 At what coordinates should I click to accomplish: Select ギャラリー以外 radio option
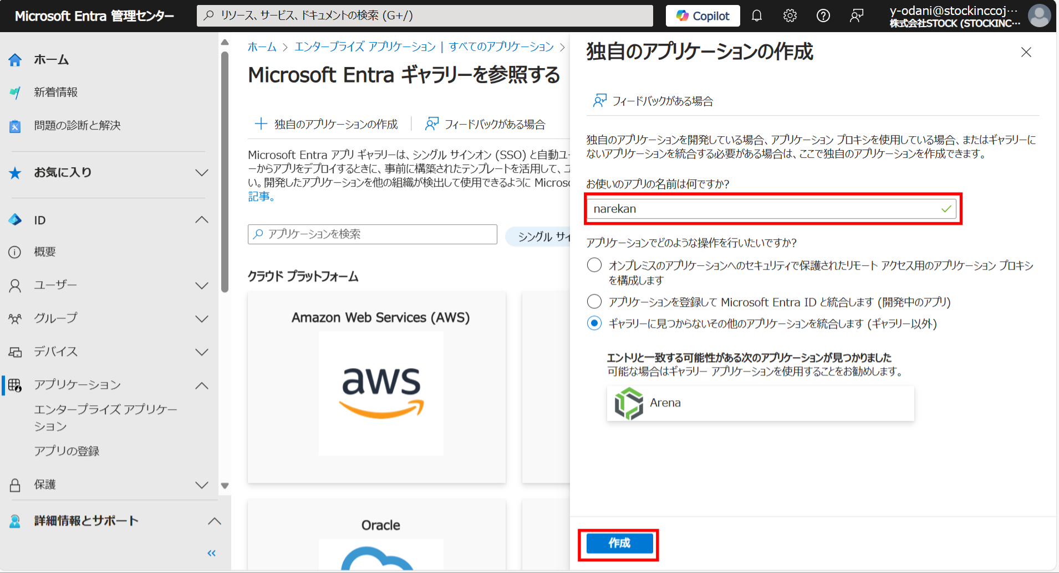coord(594,323)
